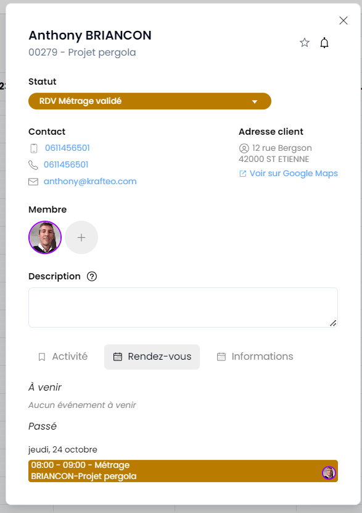The width and height of the screenshot is (362, 513).
Task: Open the assigned member's profile photo
Action: click(45, 237)
